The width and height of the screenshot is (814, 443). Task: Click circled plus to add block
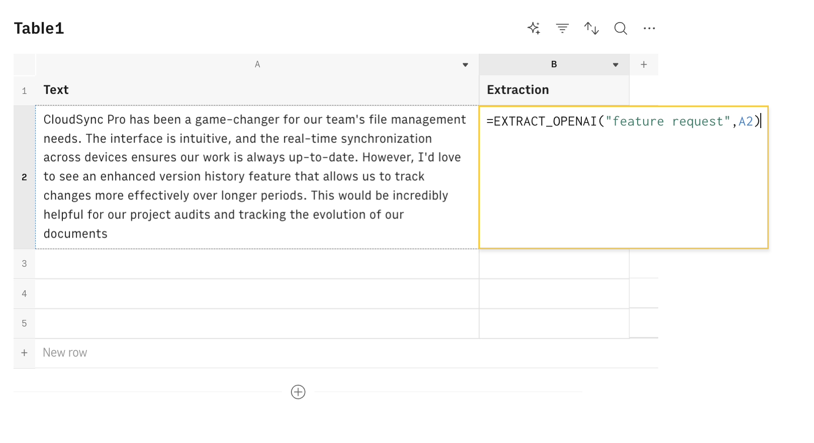[x=298, y=392]
